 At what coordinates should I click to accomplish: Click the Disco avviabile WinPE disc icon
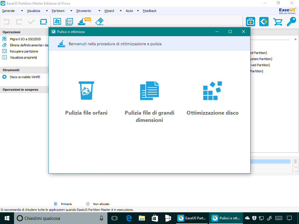click(4, 77)
